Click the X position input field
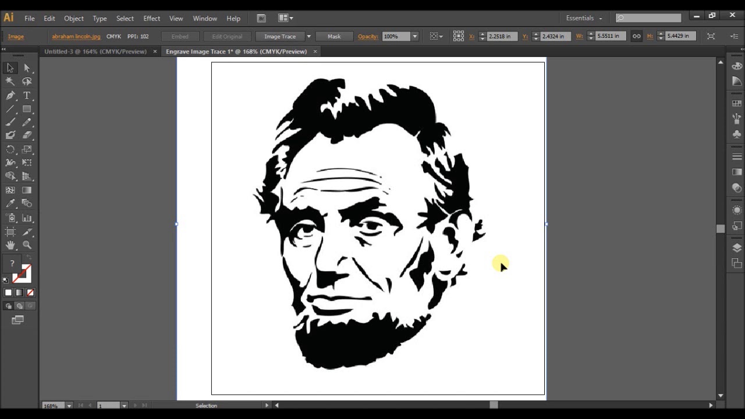Image resolution: width=745 pixels, height=419 pixels. pos(501,36)
